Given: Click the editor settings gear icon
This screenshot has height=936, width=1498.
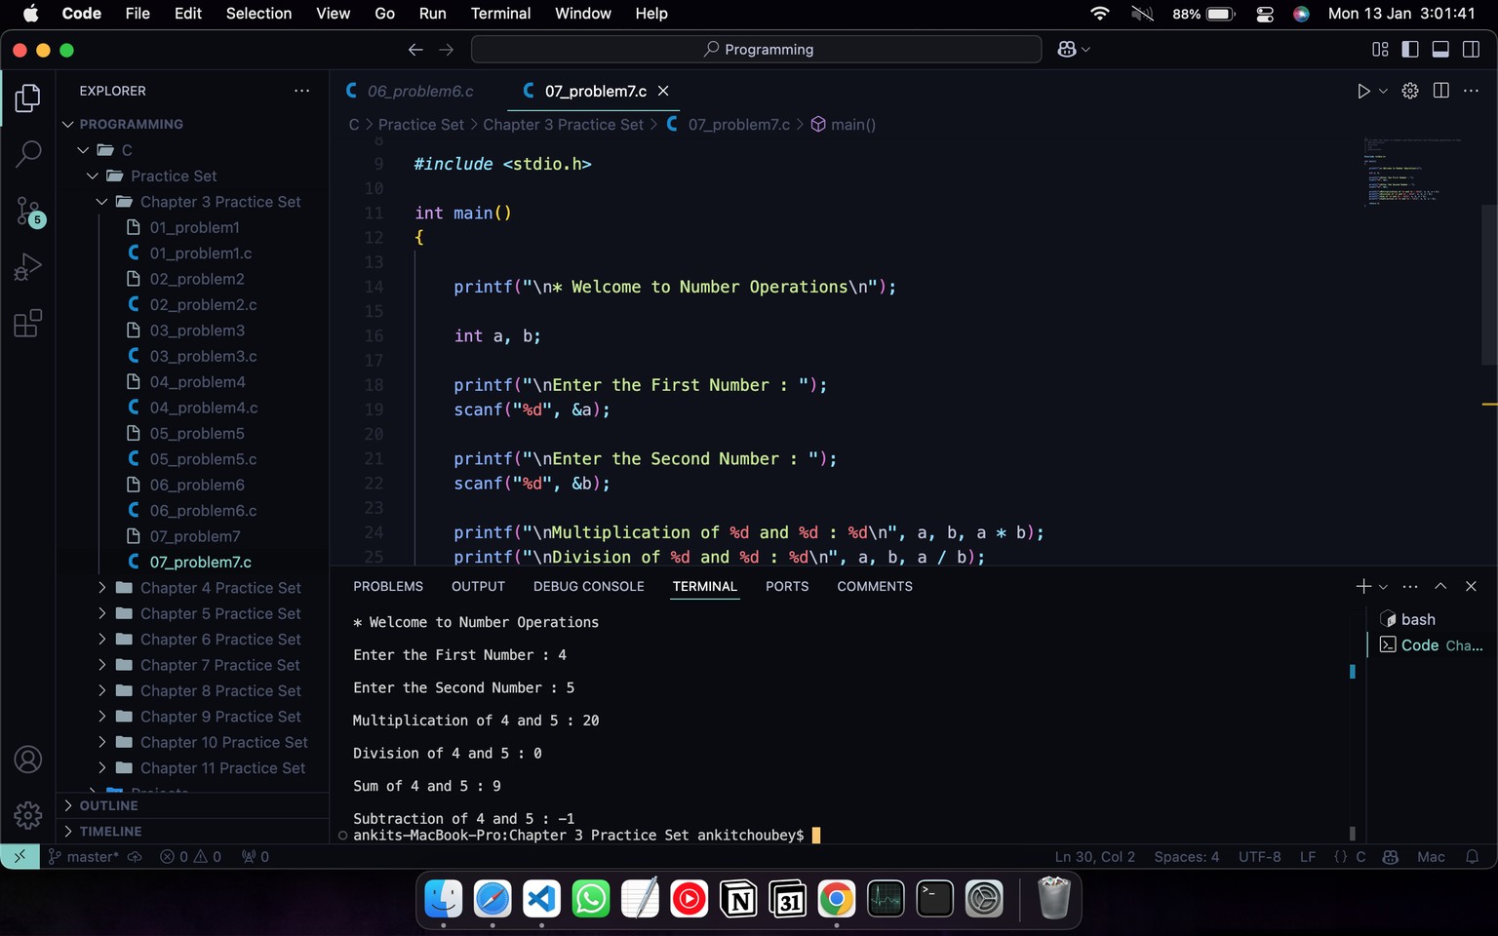Looking at the screenshot, I should click(x=1410, y=91).
